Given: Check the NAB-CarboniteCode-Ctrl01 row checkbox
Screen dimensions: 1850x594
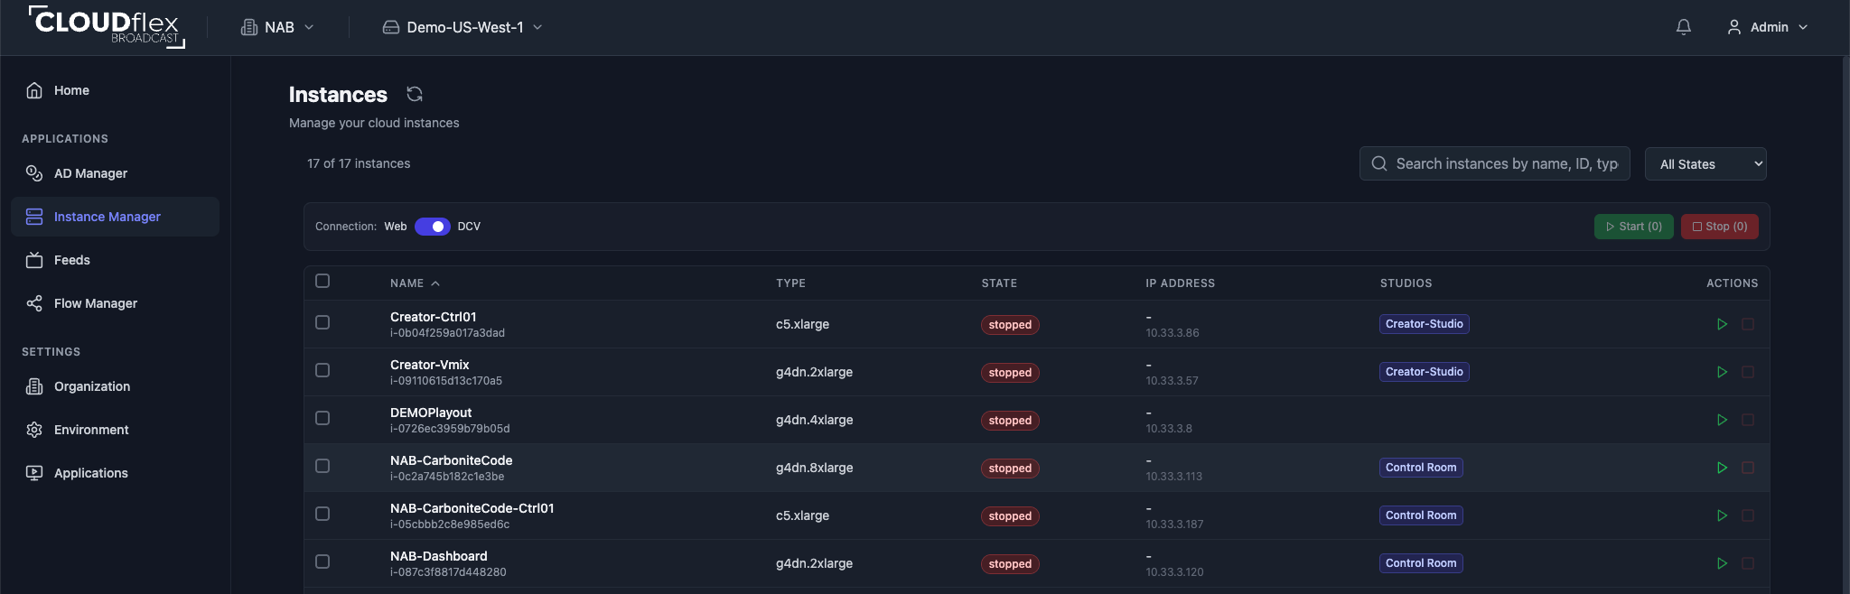Looking at the screenshot, I should tap(322, 514).
